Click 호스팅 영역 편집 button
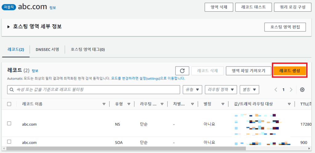This screenshot has width=315, height=153. [285, 27]
